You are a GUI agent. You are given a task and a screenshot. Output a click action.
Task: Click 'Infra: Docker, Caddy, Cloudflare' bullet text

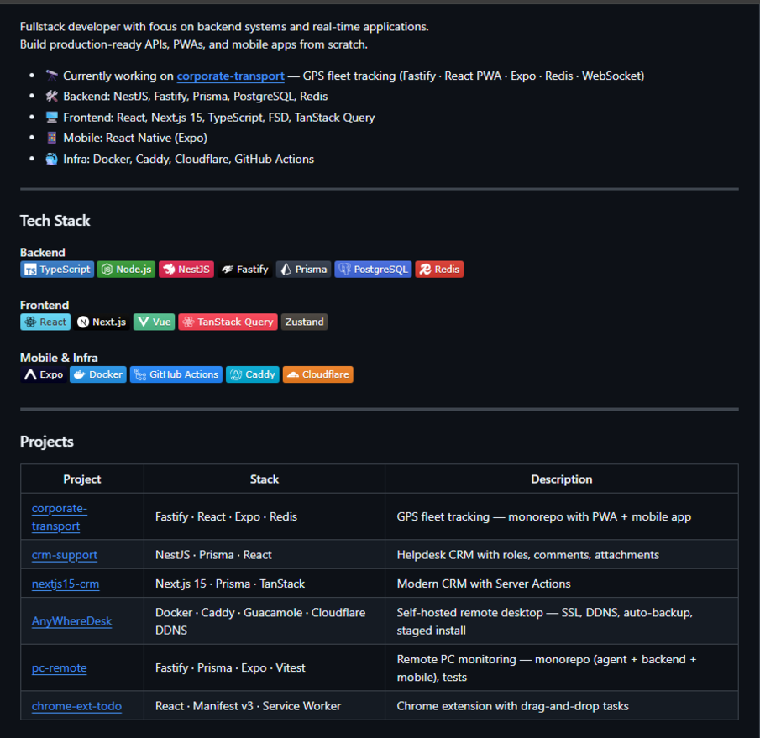click(189, 159)
